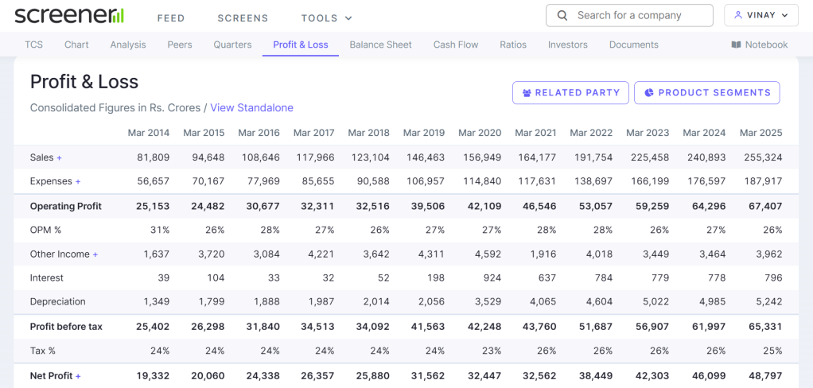813x388 pixels.
Task: Click the Related Party people icon
Action: 527,93
